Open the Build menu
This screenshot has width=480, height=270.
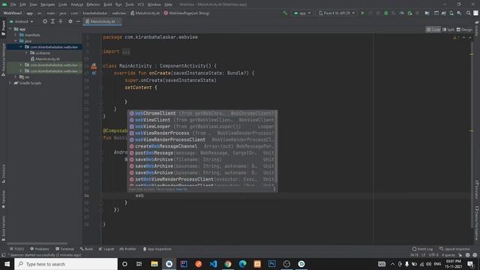point(108,4)
